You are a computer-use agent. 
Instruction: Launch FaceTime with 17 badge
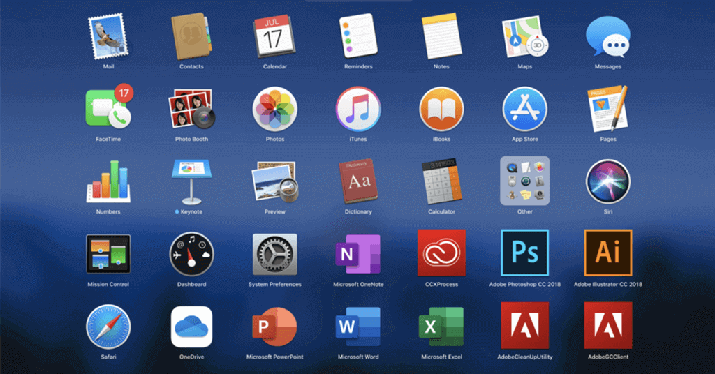tap(108, 107)
